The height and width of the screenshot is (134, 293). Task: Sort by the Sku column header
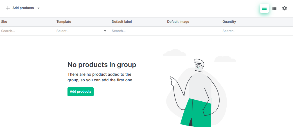[4, 22]
